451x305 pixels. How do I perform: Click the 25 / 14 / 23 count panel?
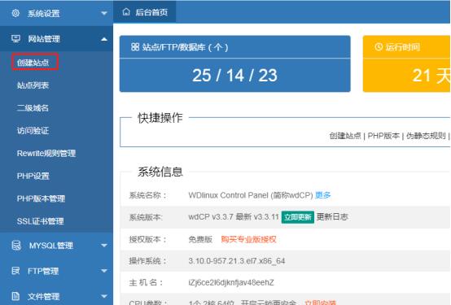coord(234,76)
